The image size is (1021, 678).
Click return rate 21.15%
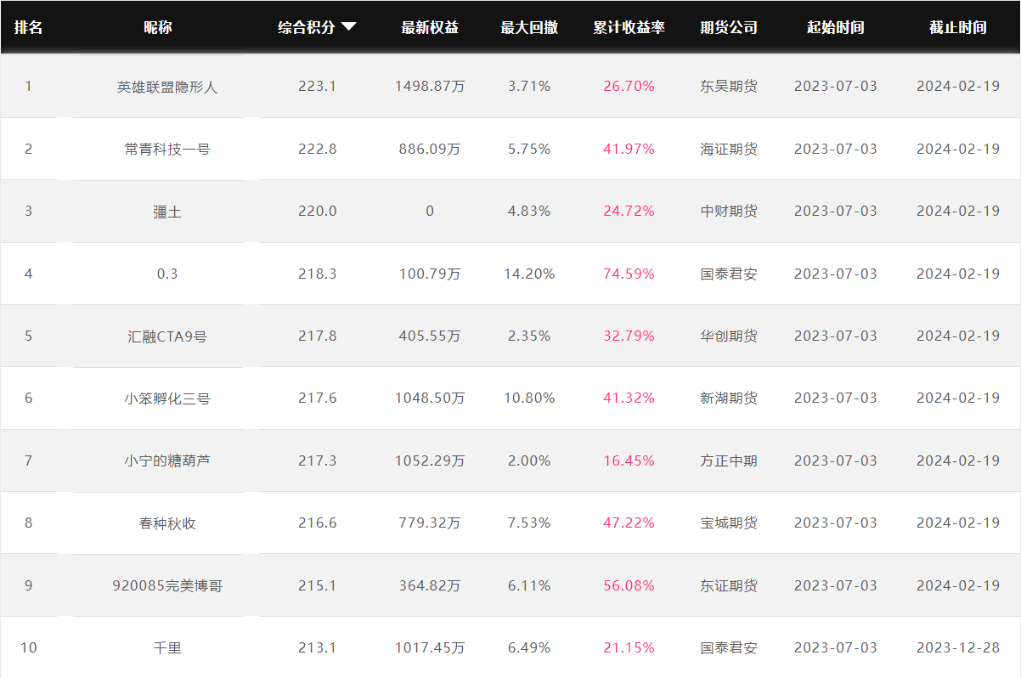click(x=629, y=647)
